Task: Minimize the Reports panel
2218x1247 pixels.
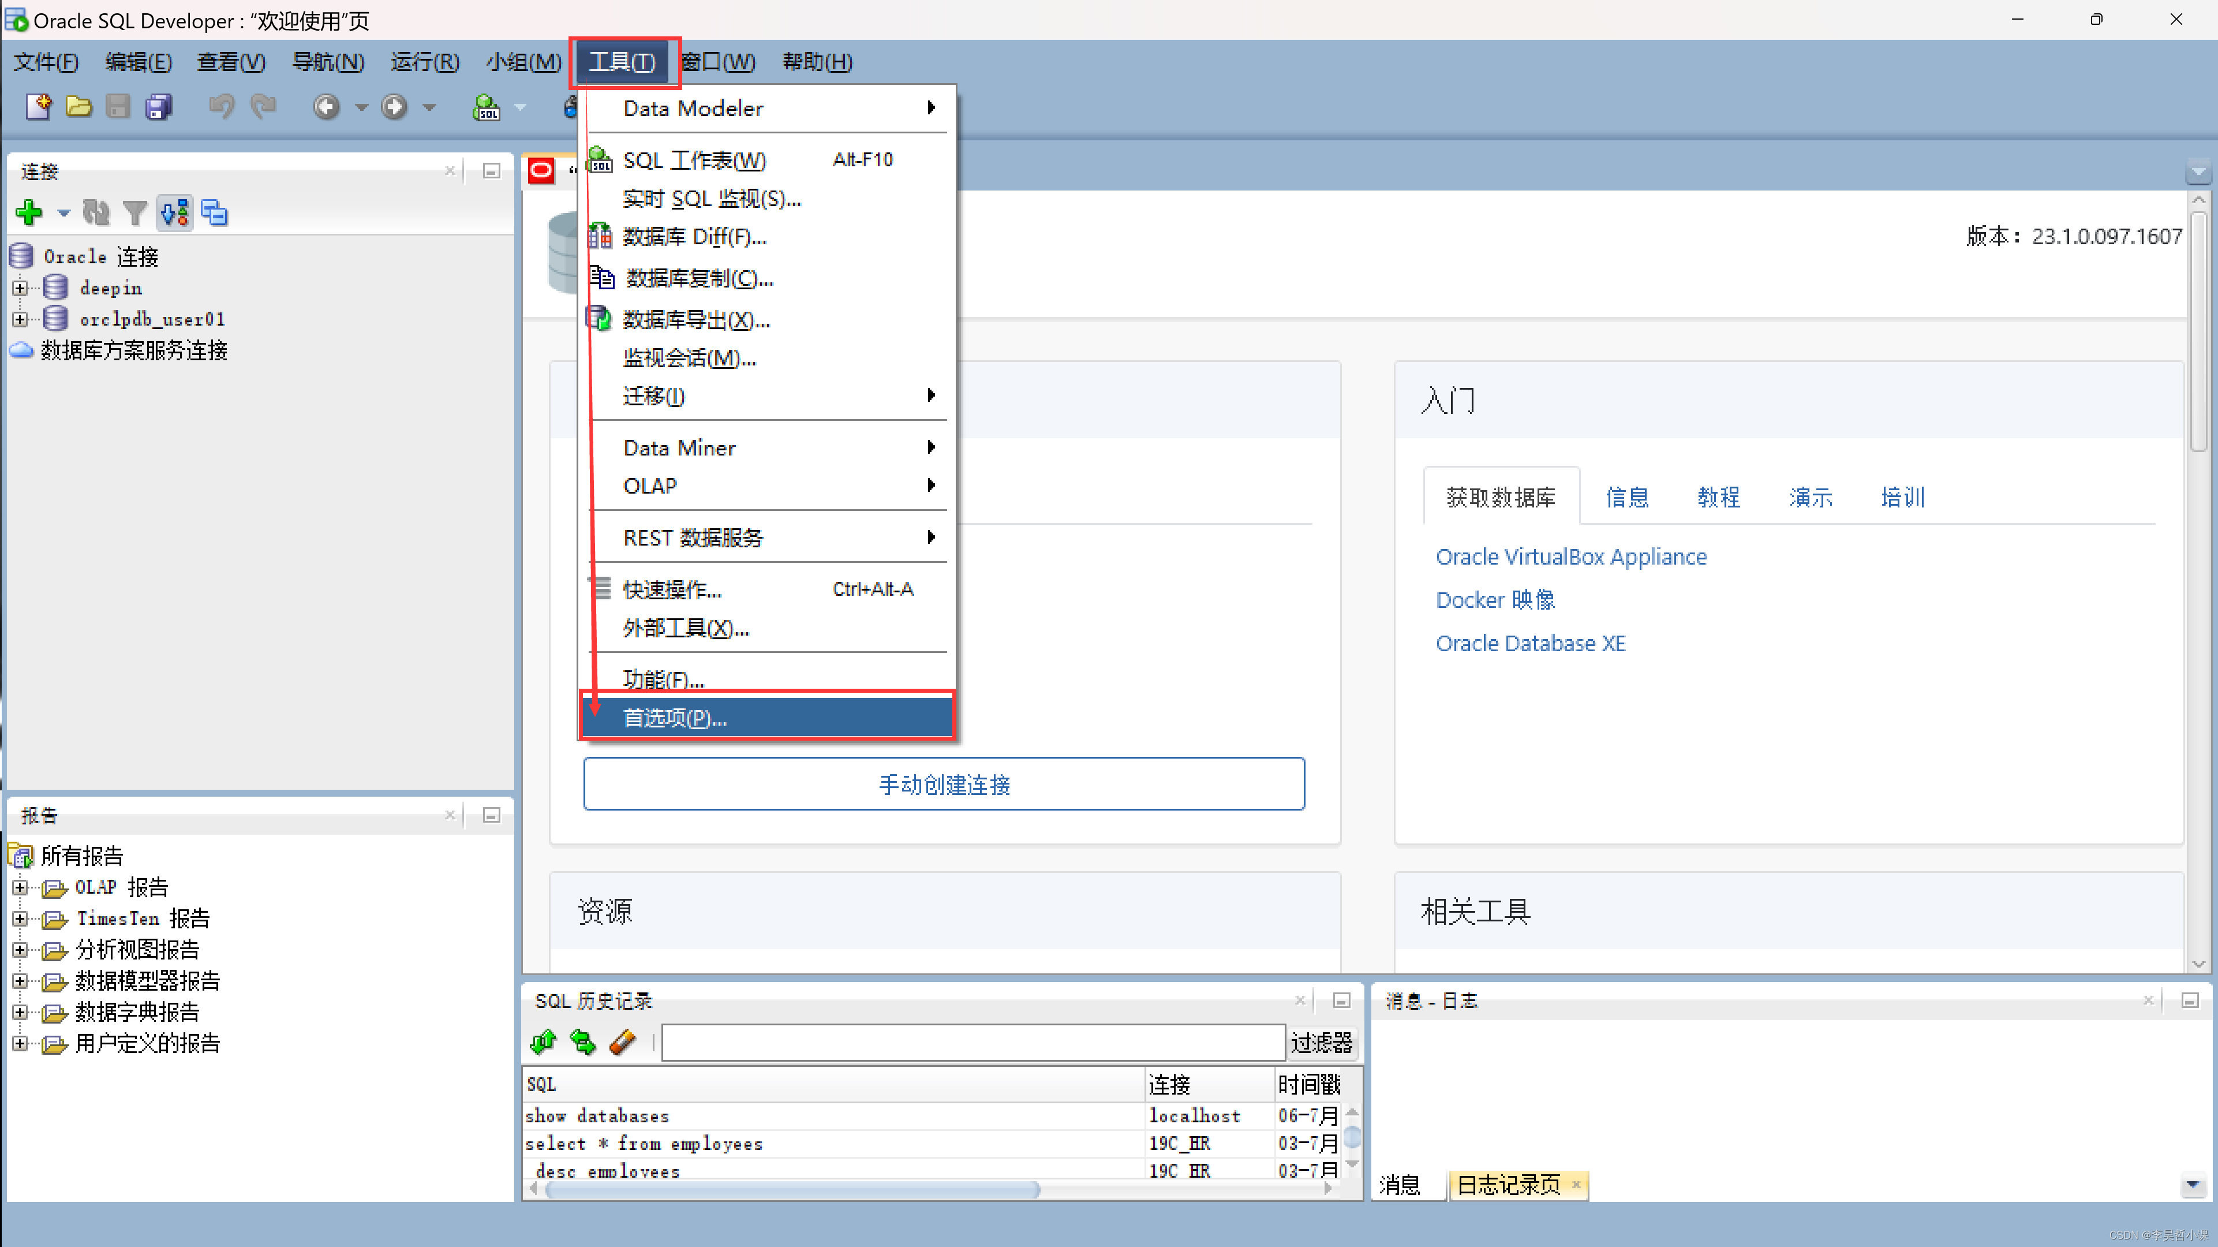Action: coord(492,815)
